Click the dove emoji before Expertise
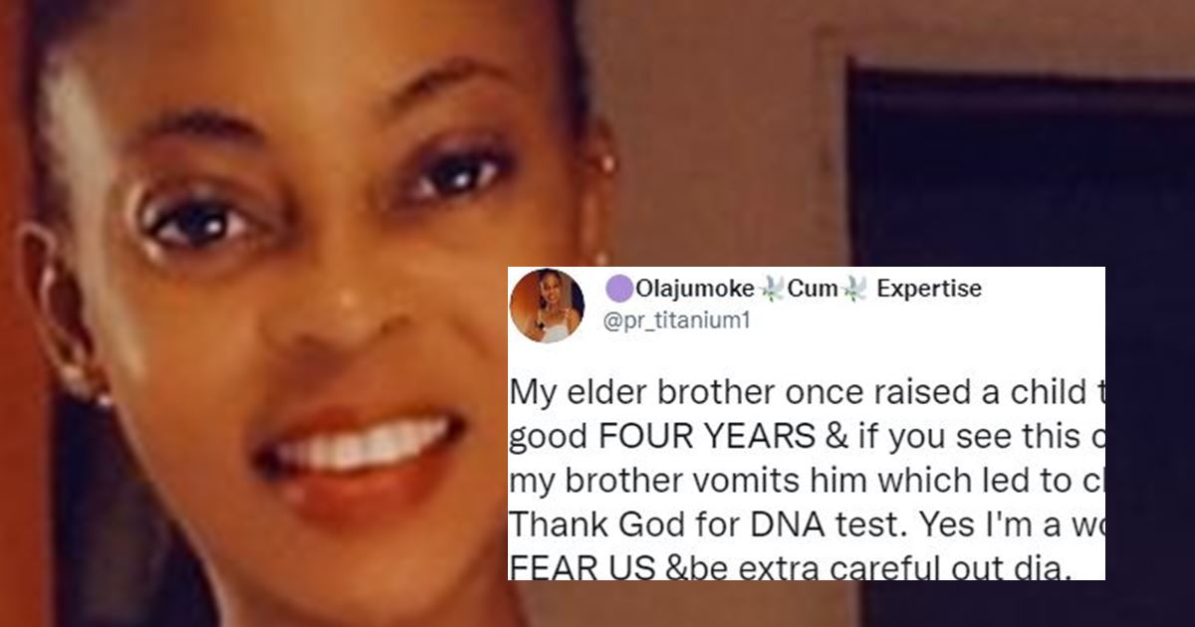Viewport: 1195px width, 627px height. pyautogui.click(x=853, y=290)
